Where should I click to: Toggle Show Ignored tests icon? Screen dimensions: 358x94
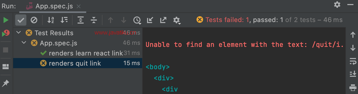[x=34, y=20]
